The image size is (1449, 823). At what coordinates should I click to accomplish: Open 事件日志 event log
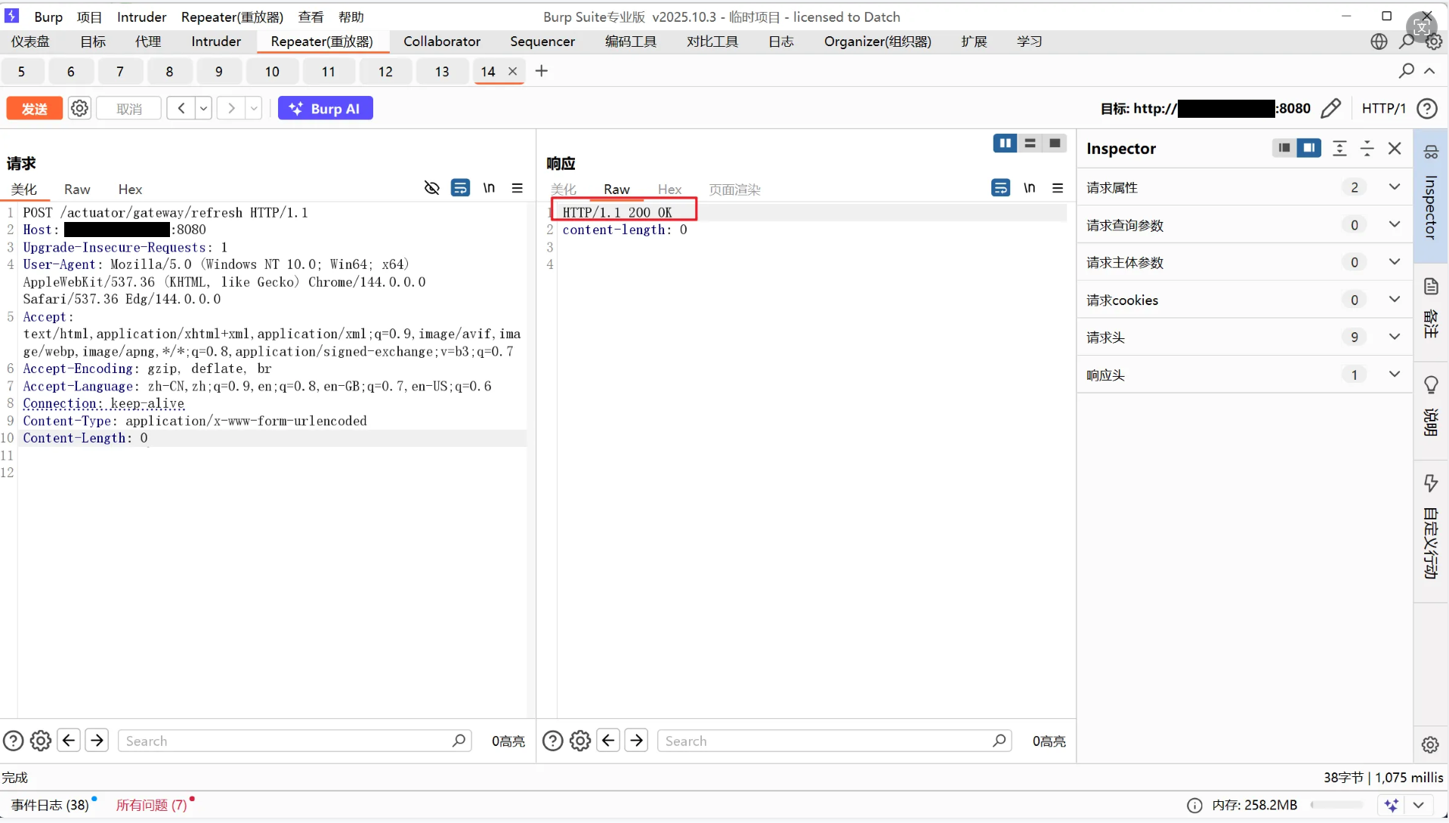(x=50, y=805)
